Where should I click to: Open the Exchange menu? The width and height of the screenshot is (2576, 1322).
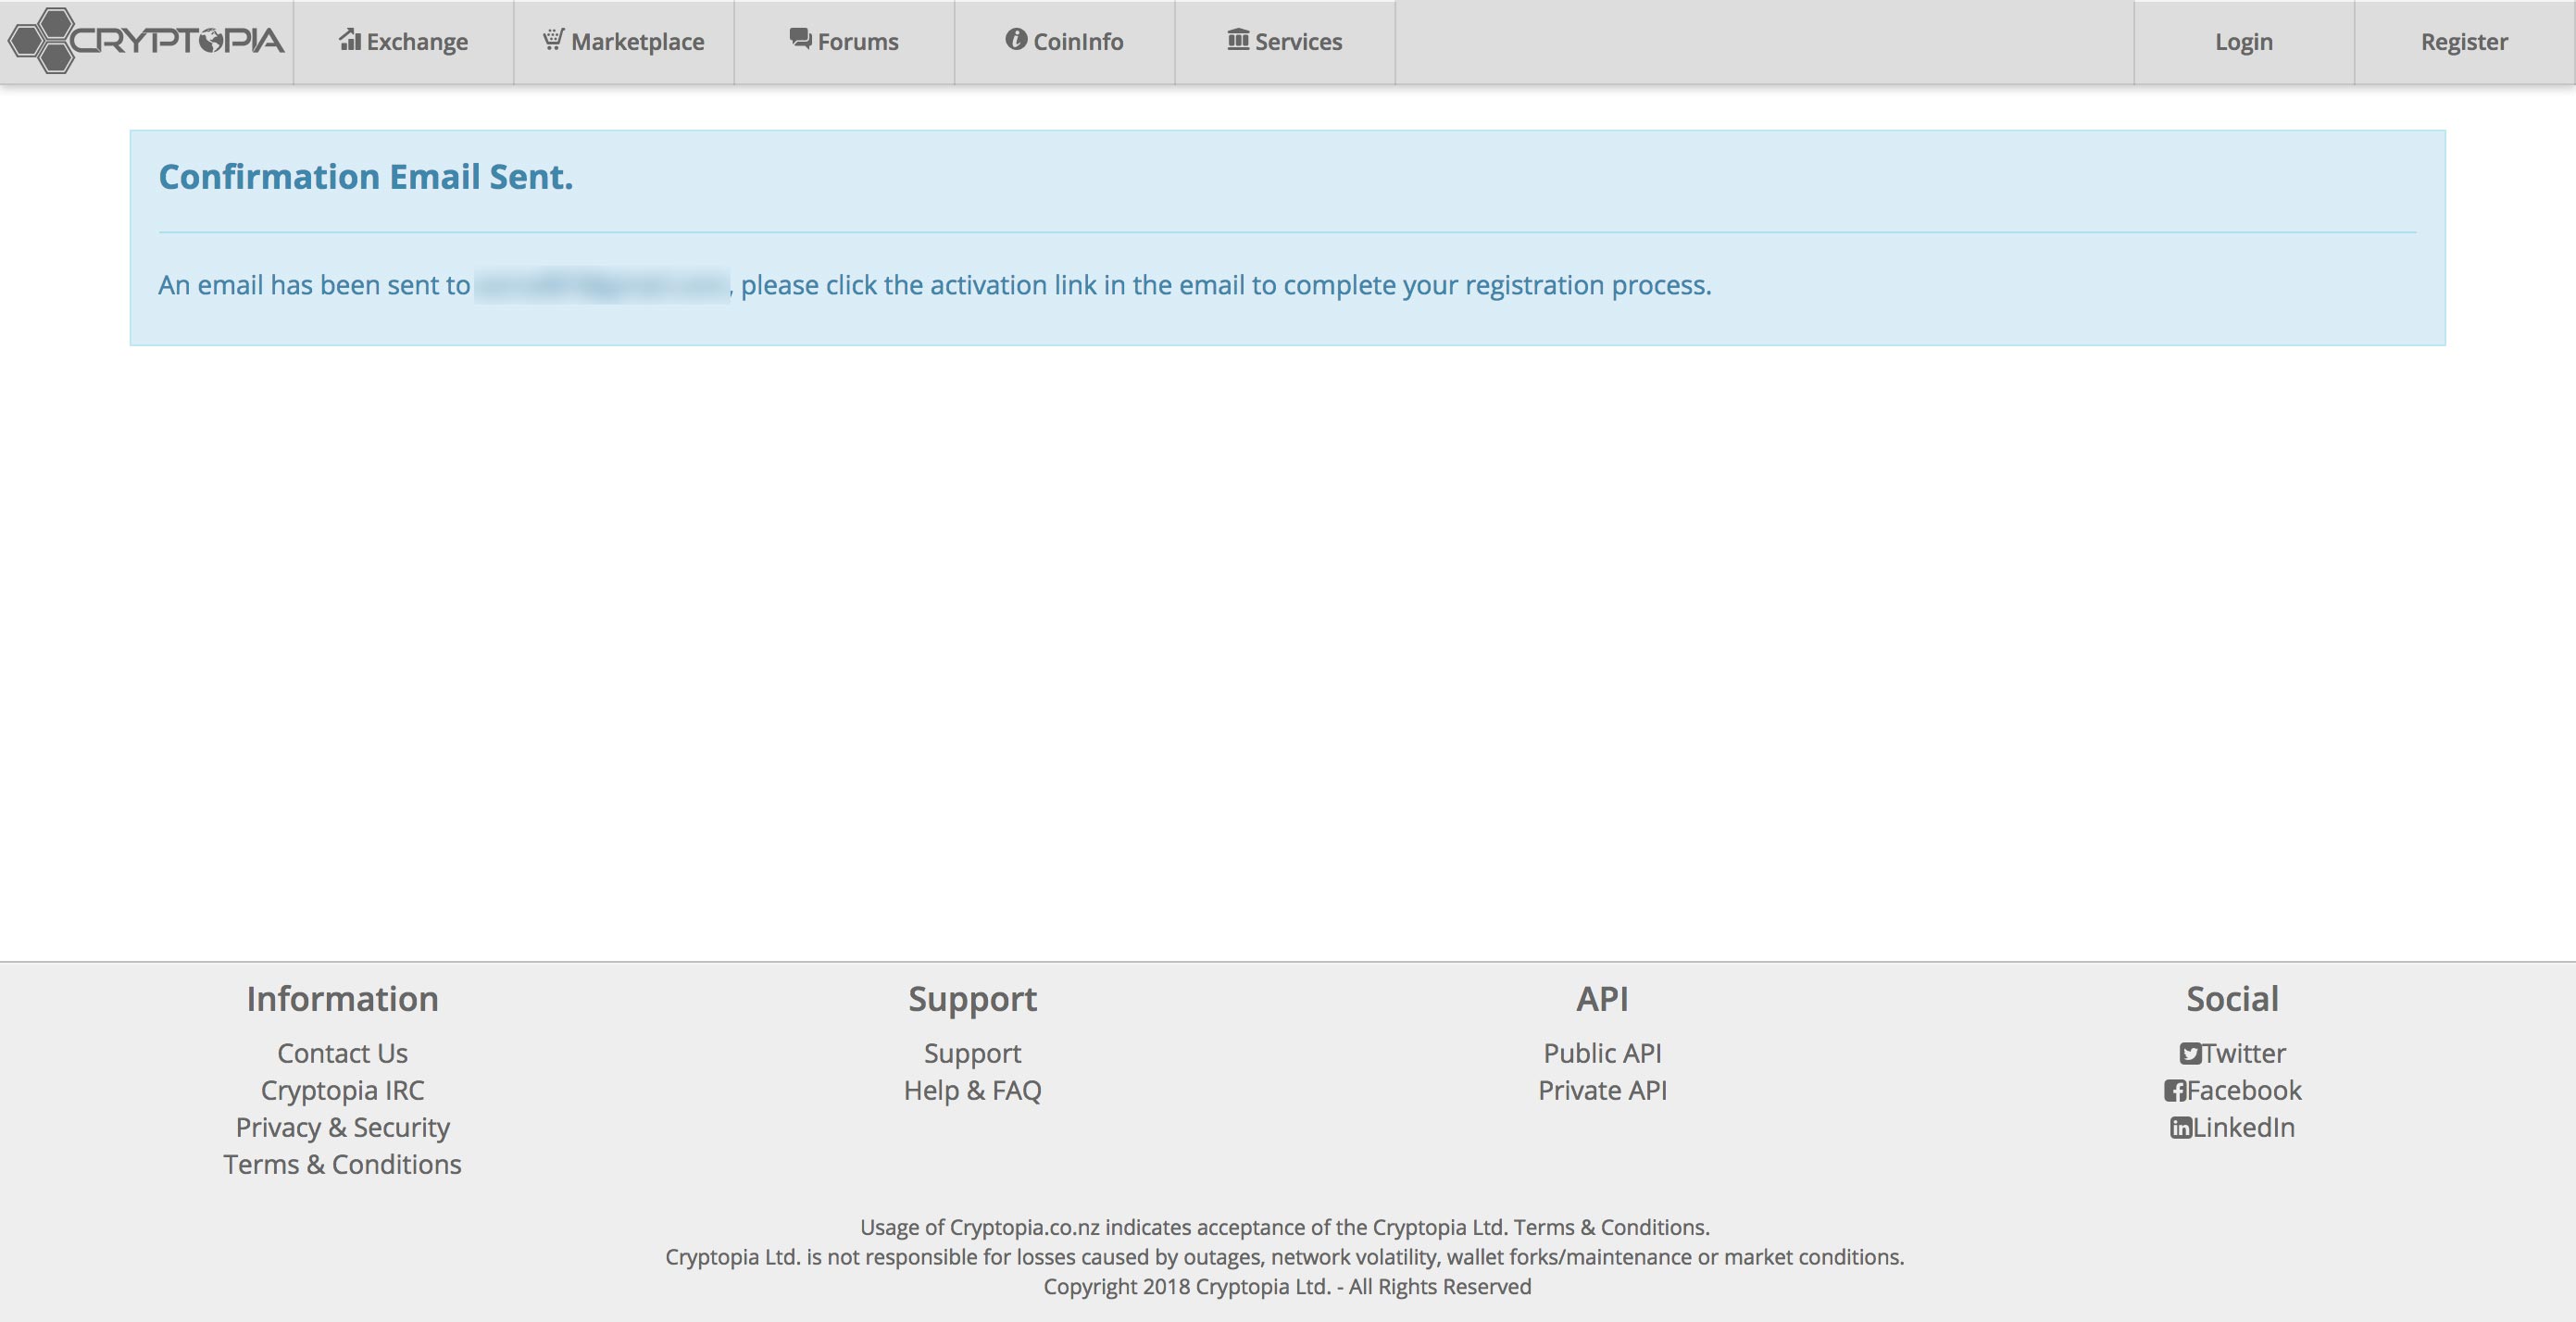404,42
